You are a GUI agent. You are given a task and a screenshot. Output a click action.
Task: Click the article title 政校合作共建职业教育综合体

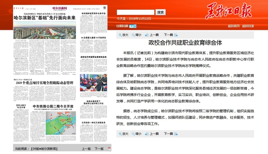click(x=185, y=43)
